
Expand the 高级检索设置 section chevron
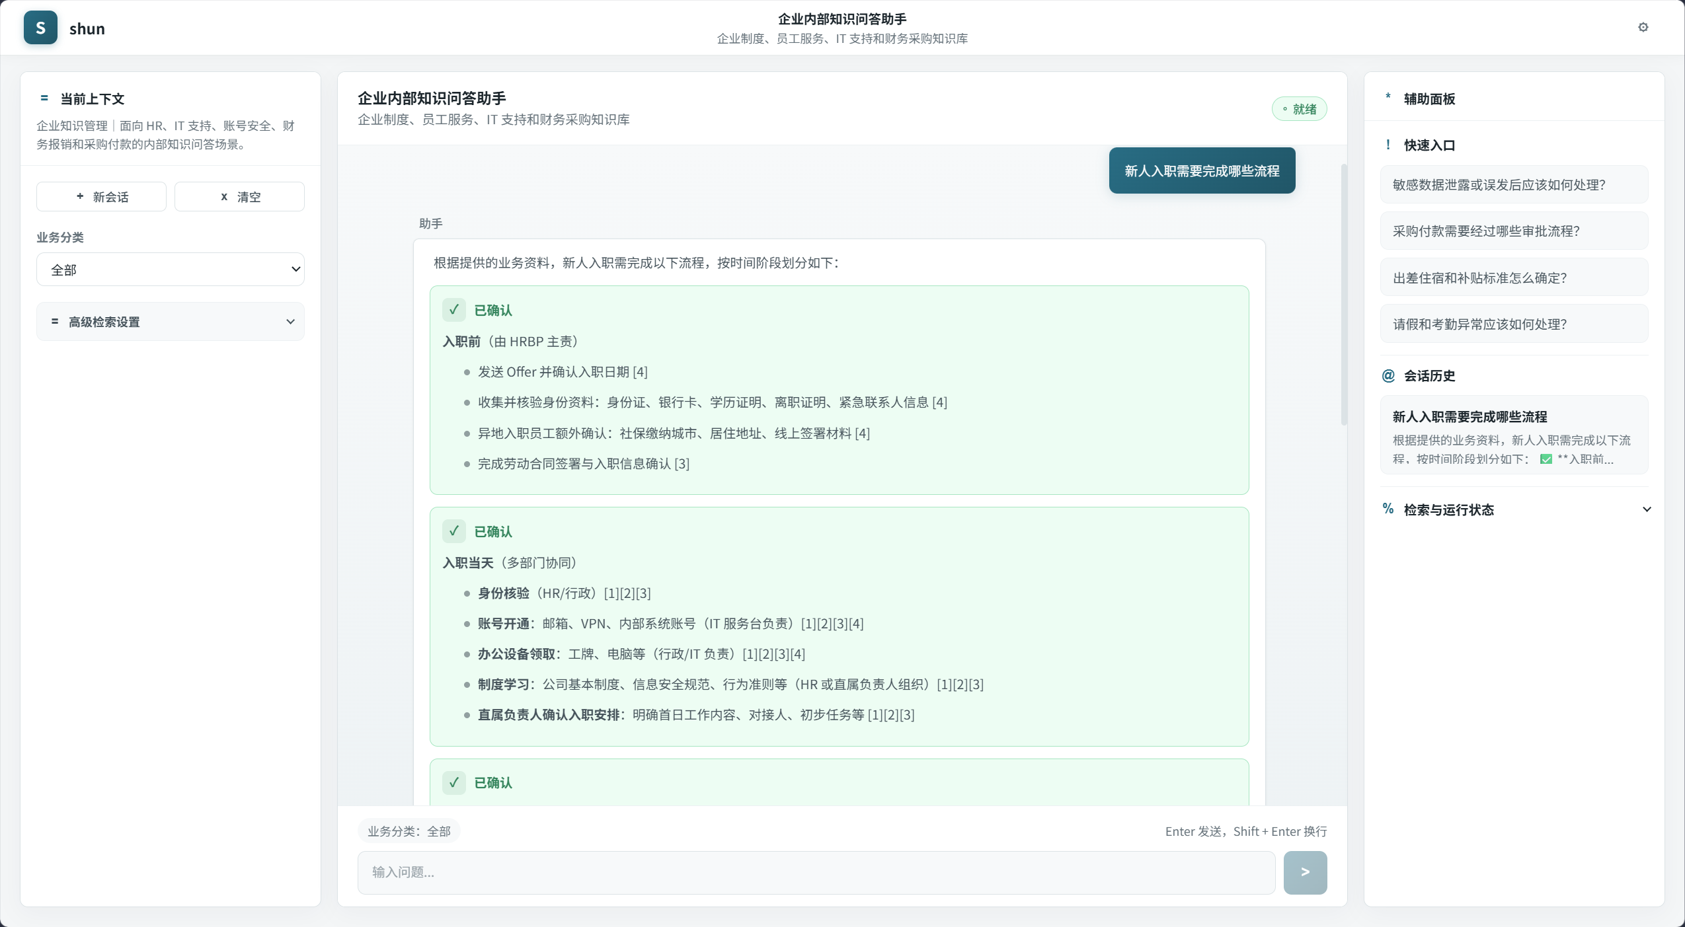click(x=290, y=322)
